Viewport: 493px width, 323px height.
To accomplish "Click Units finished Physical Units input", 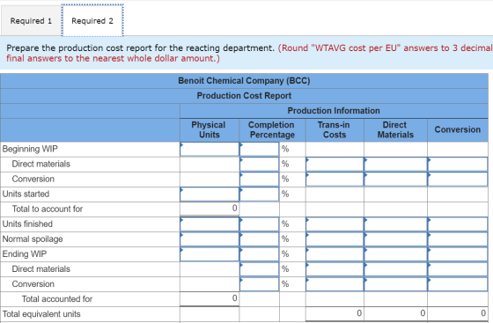I will (210, 224).
